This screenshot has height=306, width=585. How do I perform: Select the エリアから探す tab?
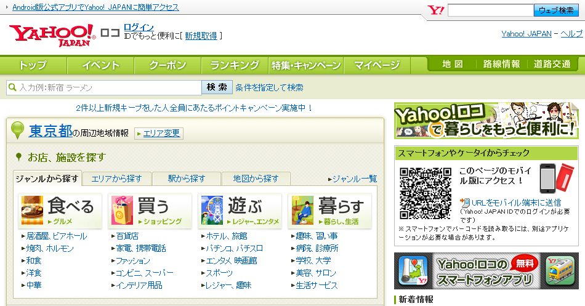pyautogui.click(x=117, y=179)
